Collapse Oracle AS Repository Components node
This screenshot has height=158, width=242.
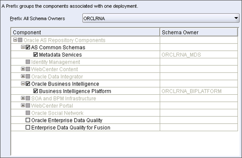(15, 40)
